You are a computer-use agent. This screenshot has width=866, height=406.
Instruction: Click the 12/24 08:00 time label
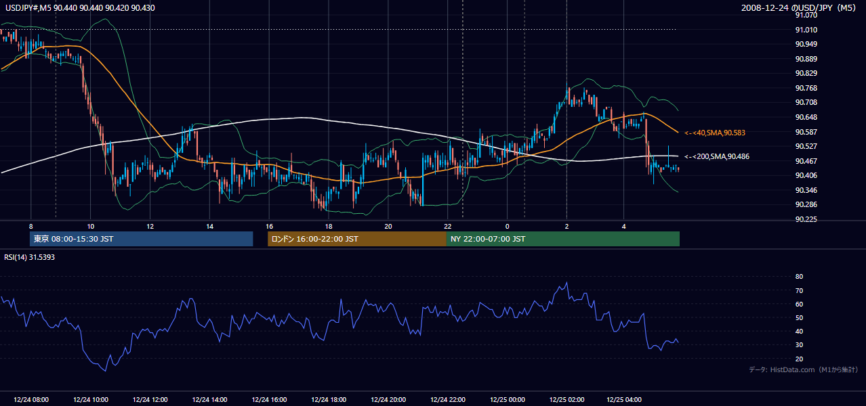(x=31, y=399)
